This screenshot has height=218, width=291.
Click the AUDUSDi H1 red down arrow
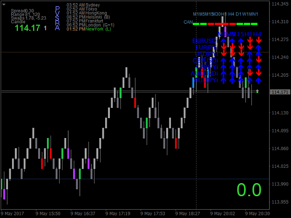250,73
